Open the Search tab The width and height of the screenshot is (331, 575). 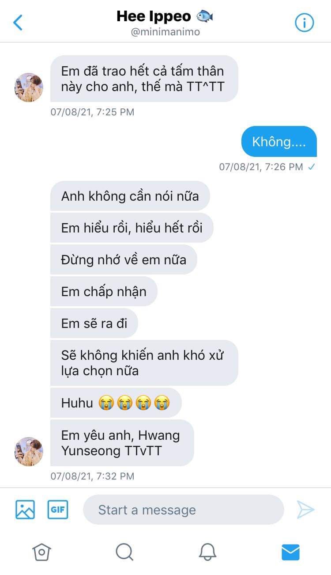[124, 552]
